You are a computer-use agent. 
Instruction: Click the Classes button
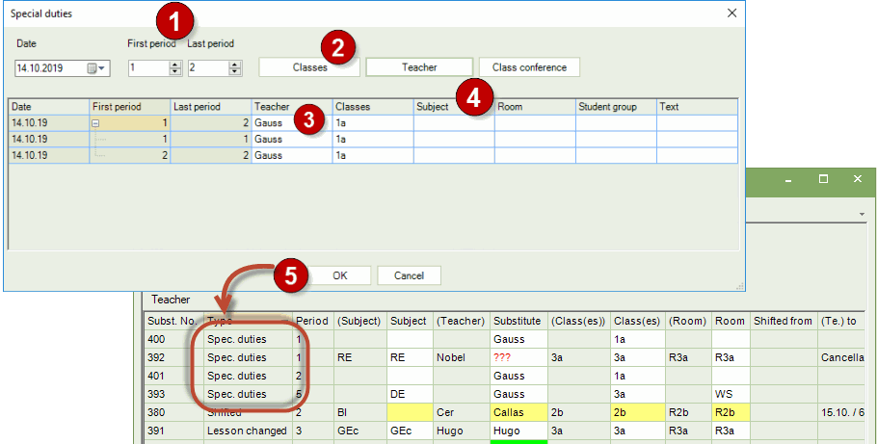[x=309, y=67]
